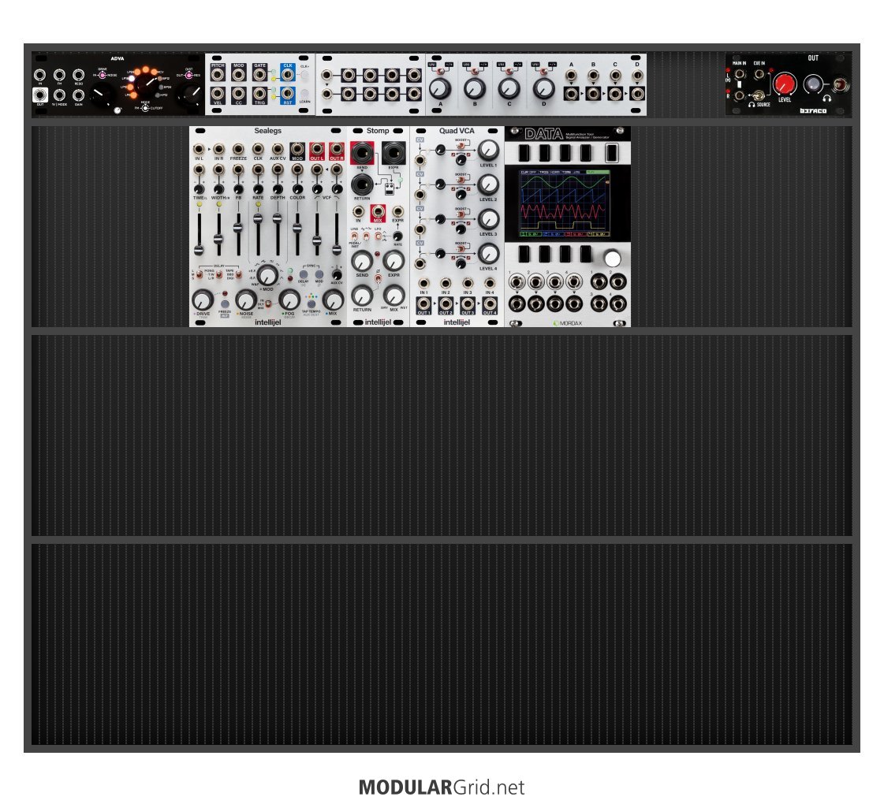The height and width of the screenshot is (804, 884).
Task: Click the LEVEL 1 knob on Quad VCA
Action: 488,151
